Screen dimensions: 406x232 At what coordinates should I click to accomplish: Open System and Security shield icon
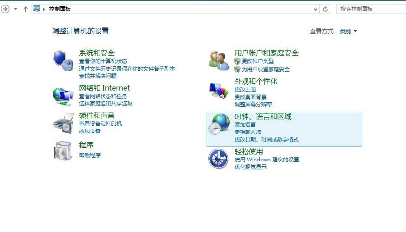point(63,60)
